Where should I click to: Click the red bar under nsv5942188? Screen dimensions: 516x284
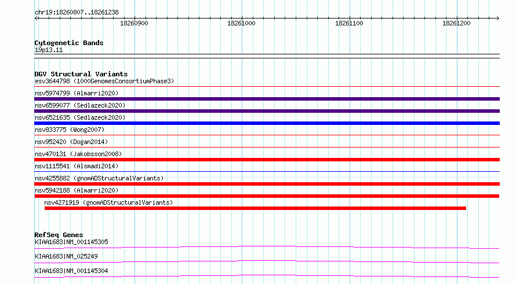tap(267, 196)
